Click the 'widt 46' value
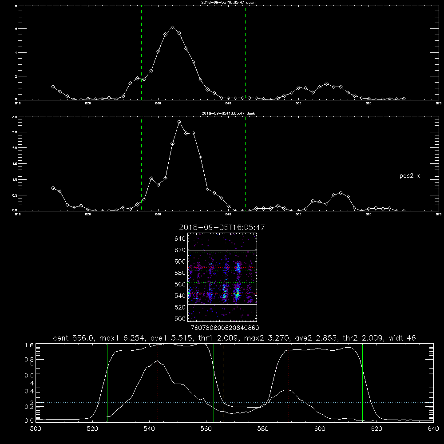Screen dimensions: 444x444 [x=402, y=338]
